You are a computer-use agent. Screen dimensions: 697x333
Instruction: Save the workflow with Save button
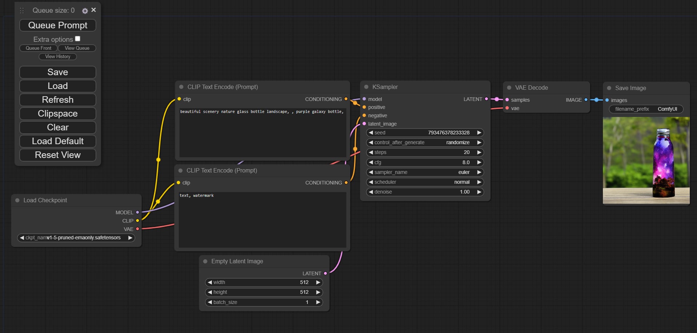(x=58, y=72)
